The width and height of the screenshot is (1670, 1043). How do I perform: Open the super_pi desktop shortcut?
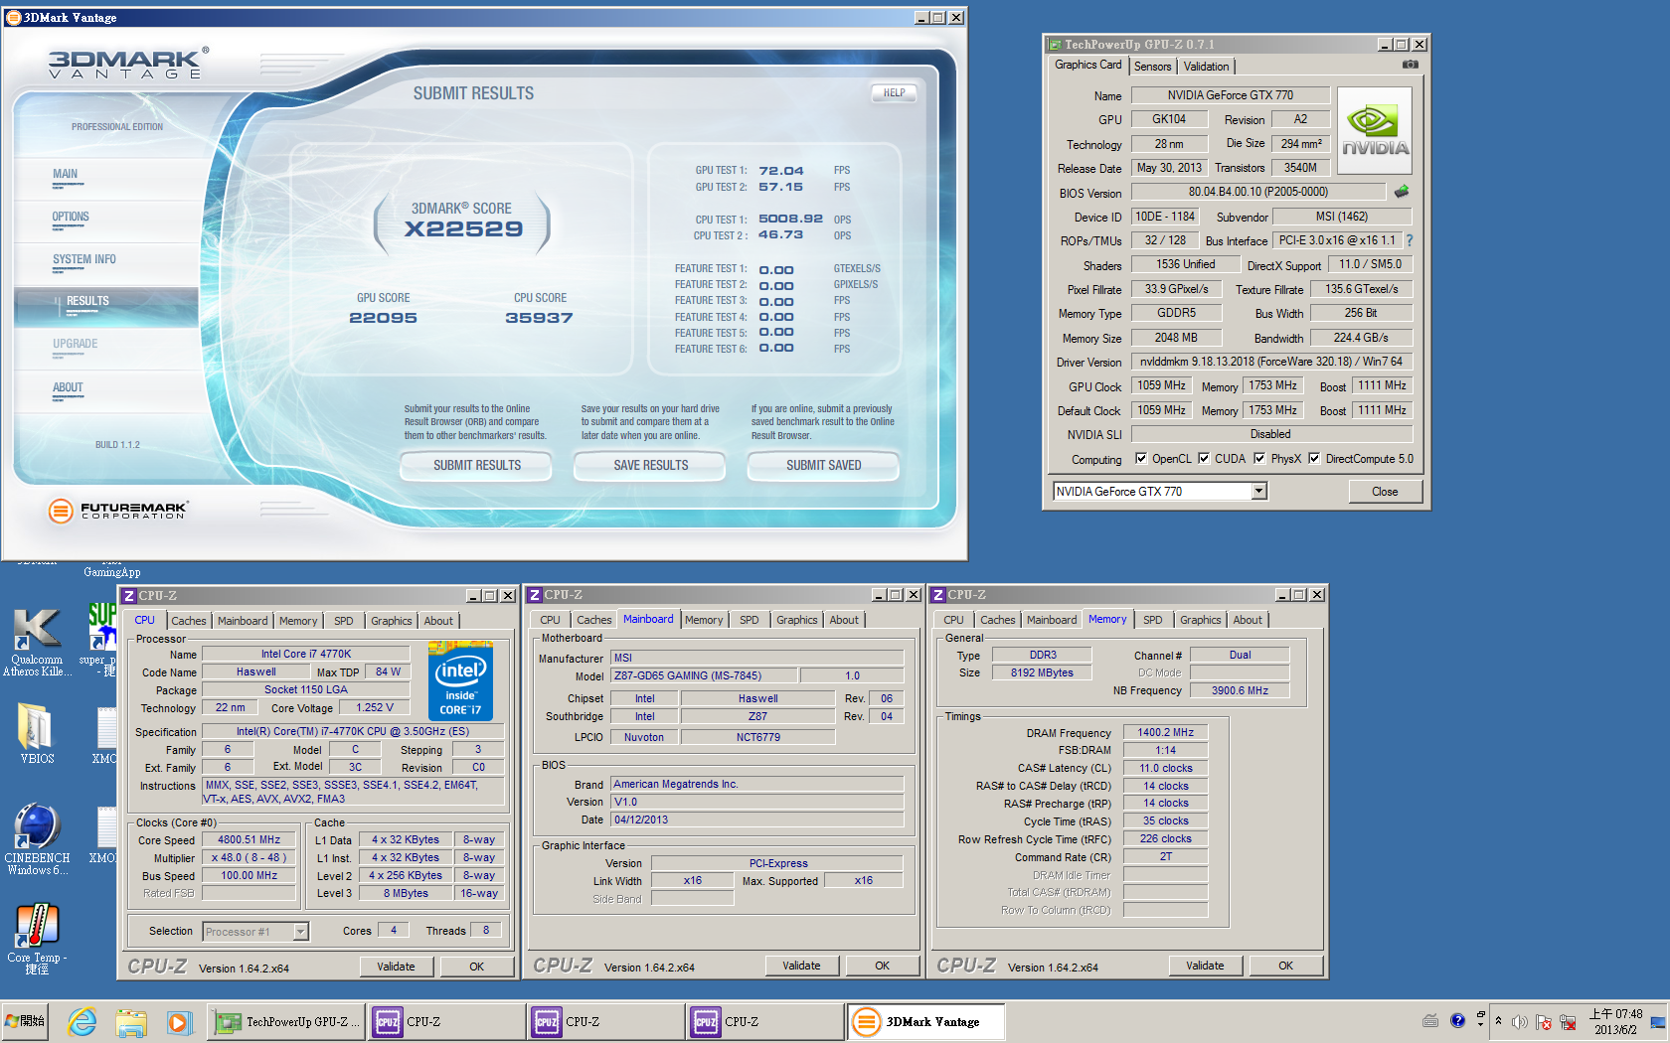[99, 641]
